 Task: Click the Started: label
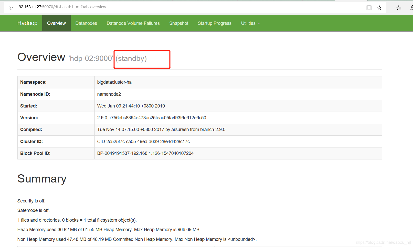pyautogui.click(x=29, y=106)
